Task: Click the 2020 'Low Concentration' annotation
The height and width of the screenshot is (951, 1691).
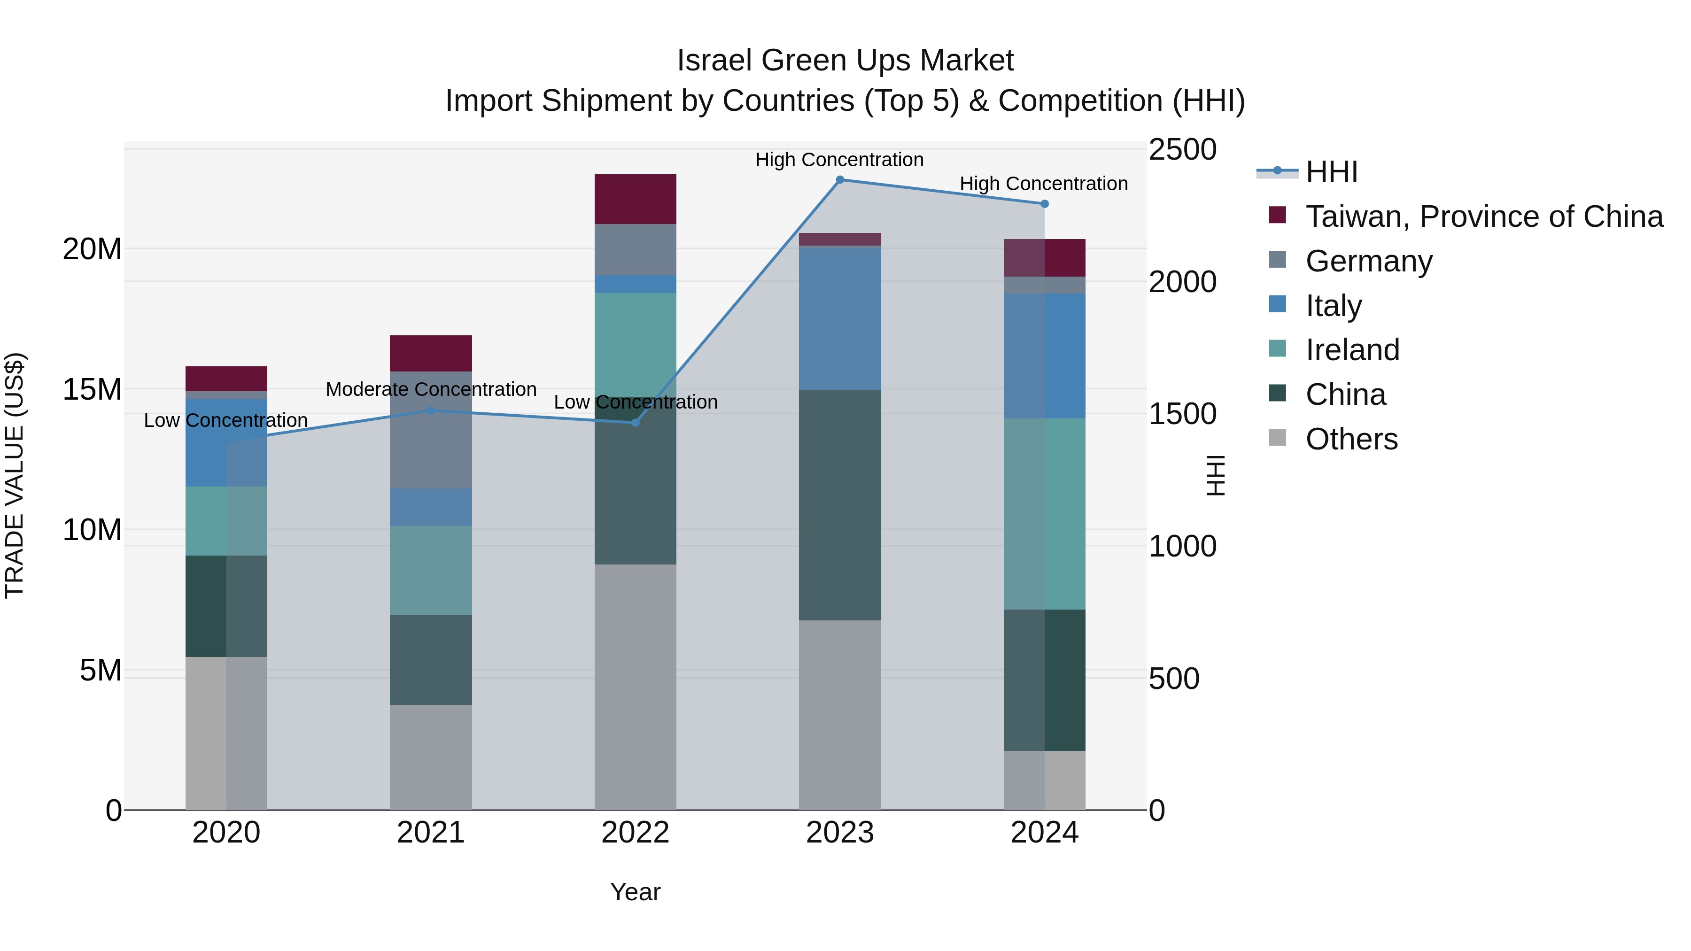Action: [226, 420]
